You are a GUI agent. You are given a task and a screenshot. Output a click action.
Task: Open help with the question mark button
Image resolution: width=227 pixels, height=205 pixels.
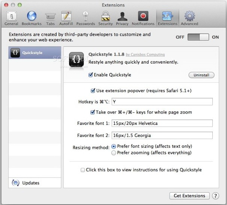(215, 196)
